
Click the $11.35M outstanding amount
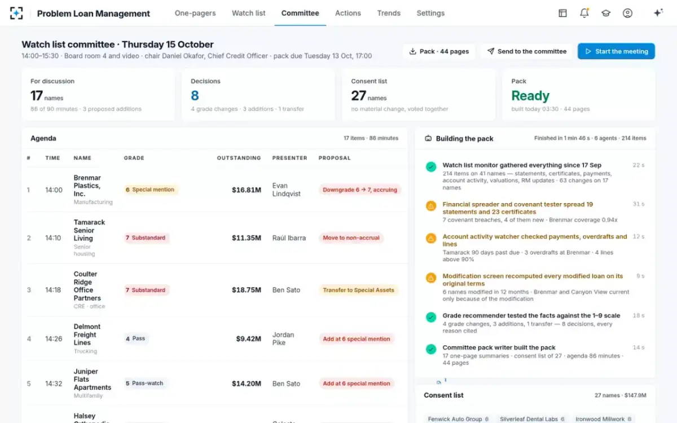(x=247, y=238)
